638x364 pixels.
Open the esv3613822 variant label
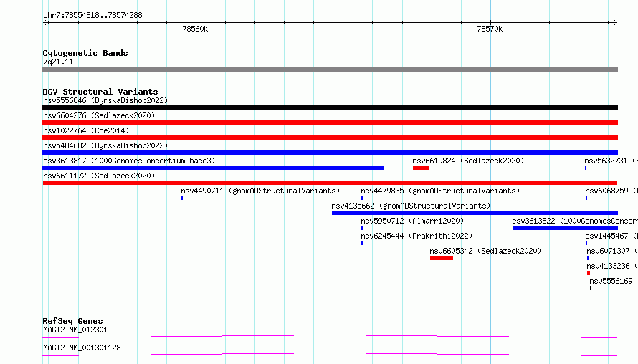(575, 221)
